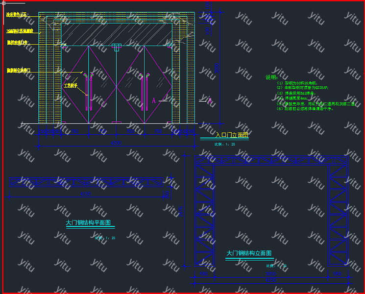Click the scale text under 入口门立面图
Screen dimensions: 365x294
pos(224,144)
